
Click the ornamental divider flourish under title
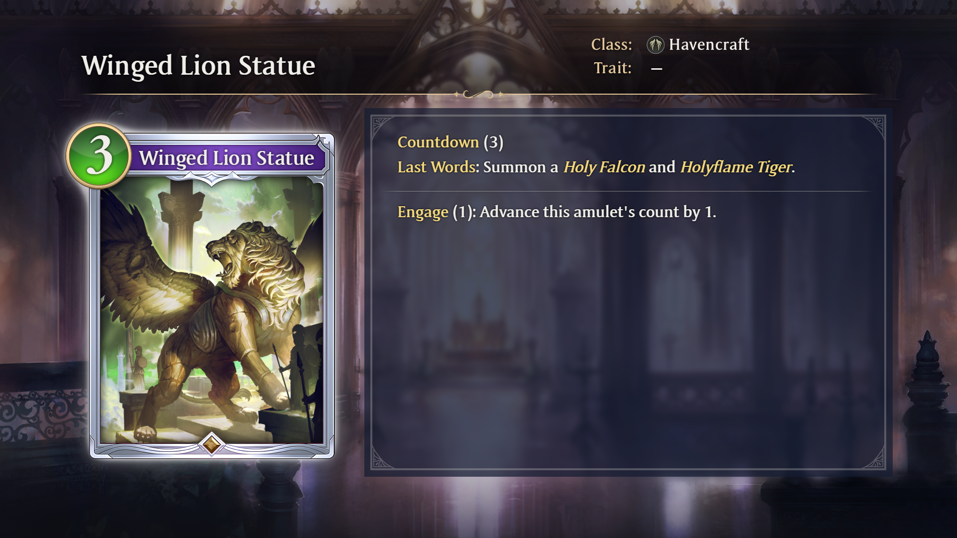[x=478, y=94]
